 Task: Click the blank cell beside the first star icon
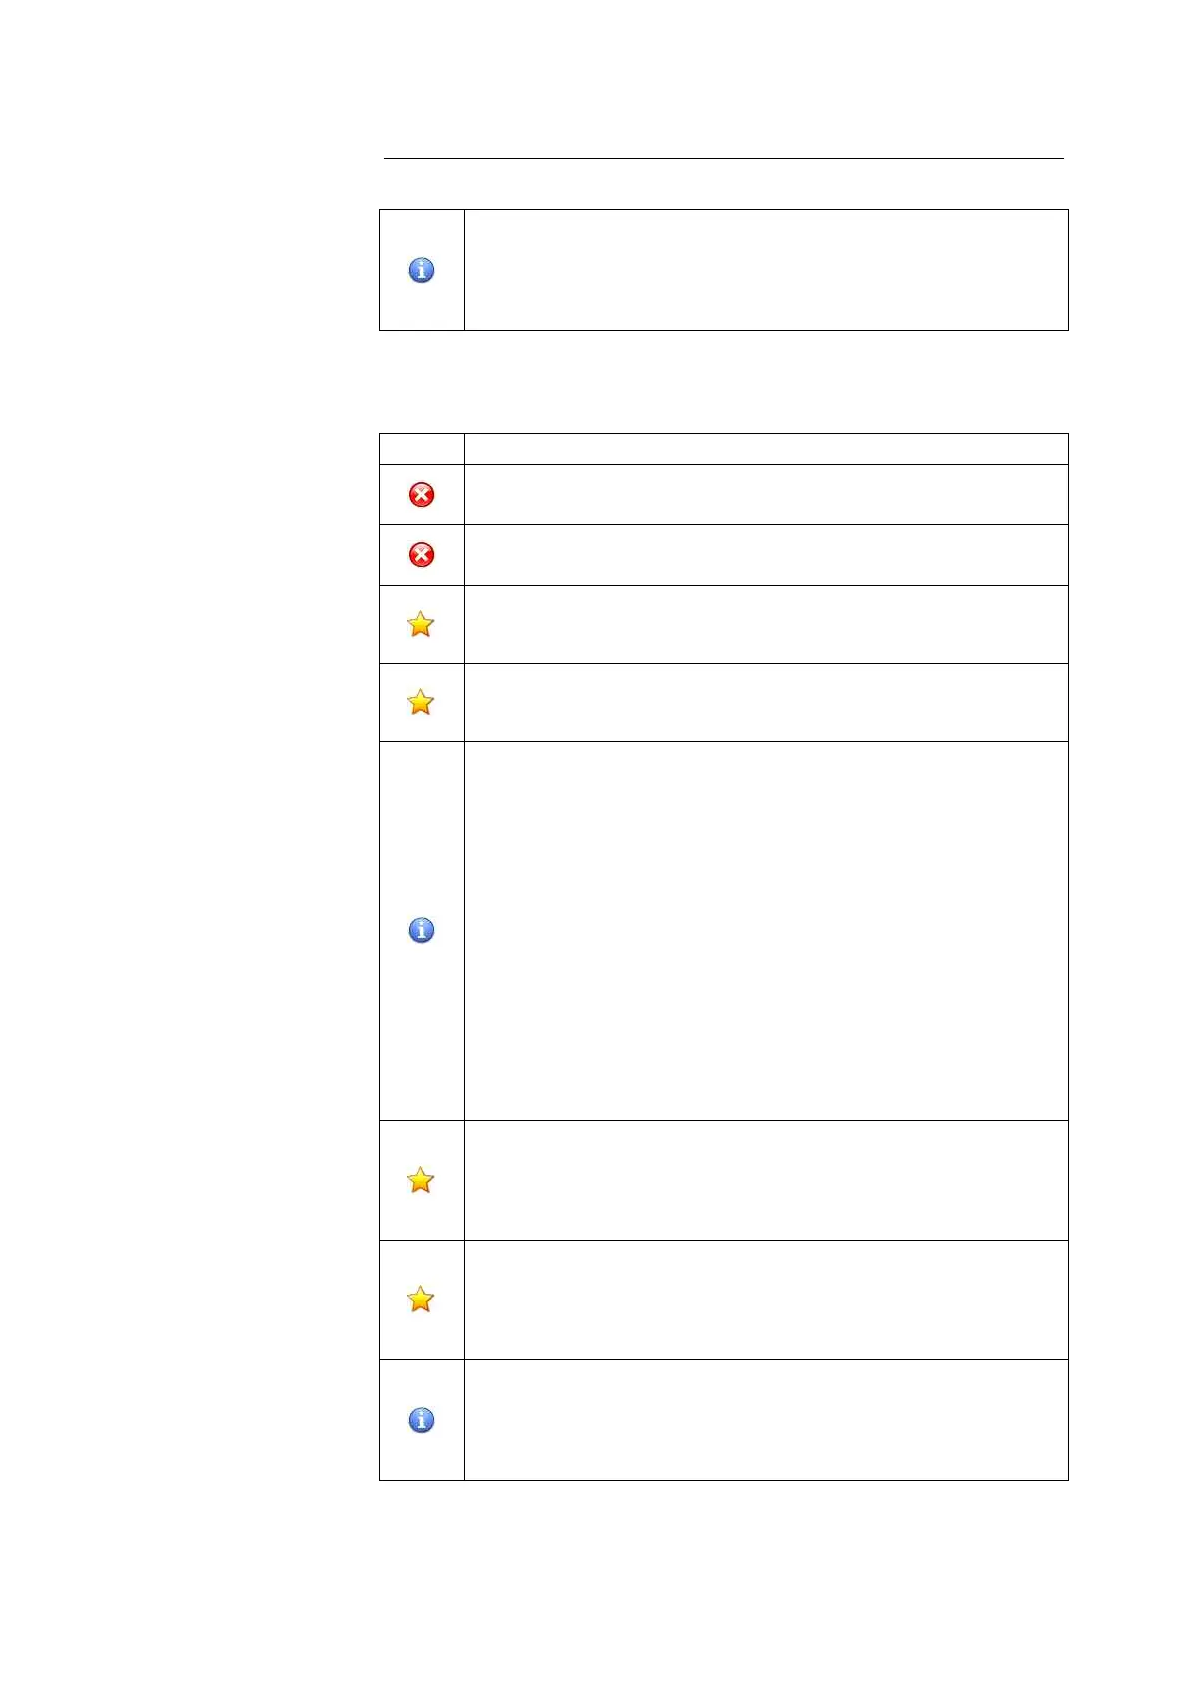pos(766,624)
